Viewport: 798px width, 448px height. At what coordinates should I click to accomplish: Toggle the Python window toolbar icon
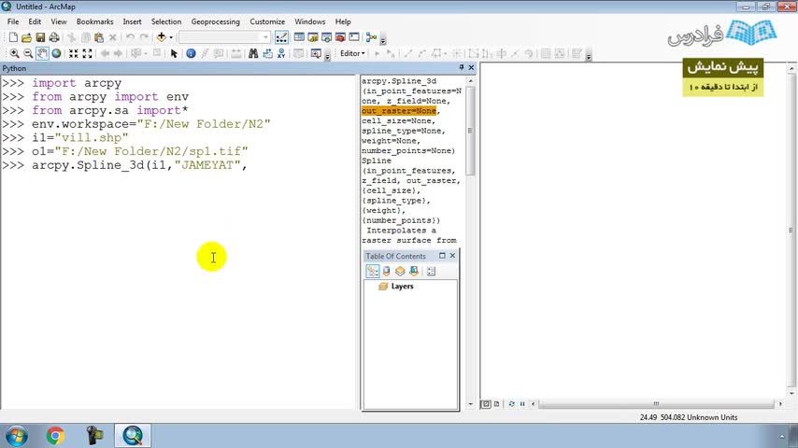click(x=354, y=37)
